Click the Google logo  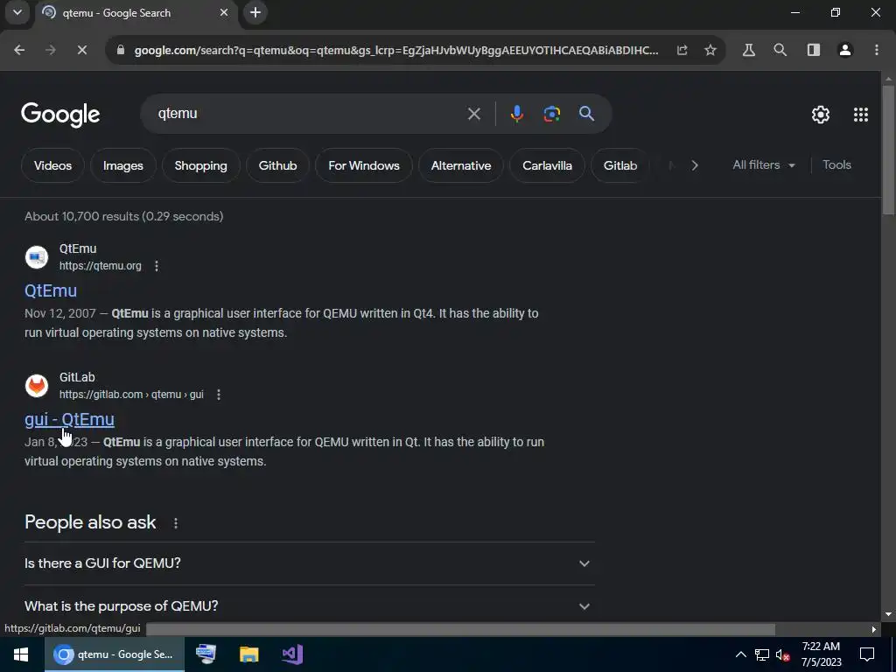[60, 115]
